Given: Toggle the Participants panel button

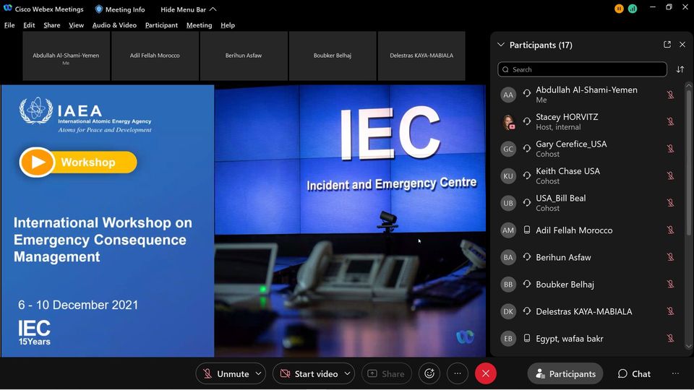Looking at the screenshot, I should point(565,373).
